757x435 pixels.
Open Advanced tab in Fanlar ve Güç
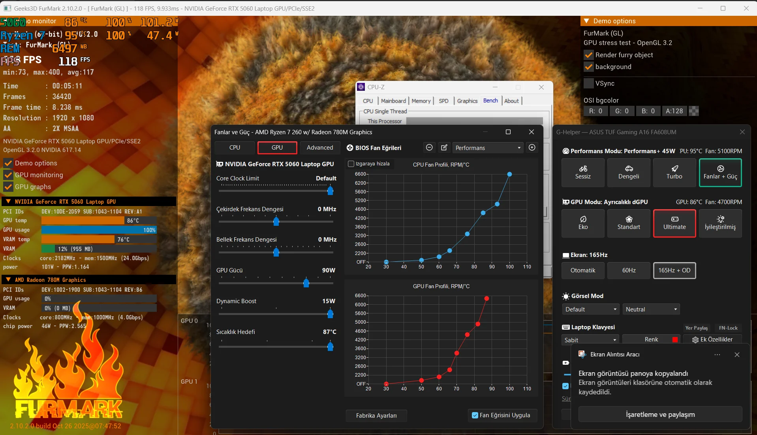click(320, 148)
